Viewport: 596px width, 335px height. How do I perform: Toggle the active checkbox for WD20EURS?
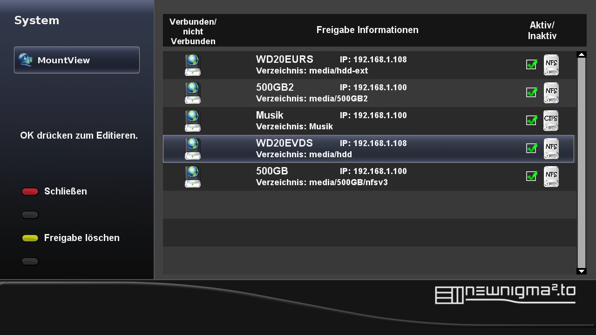[x=531, y=65]
